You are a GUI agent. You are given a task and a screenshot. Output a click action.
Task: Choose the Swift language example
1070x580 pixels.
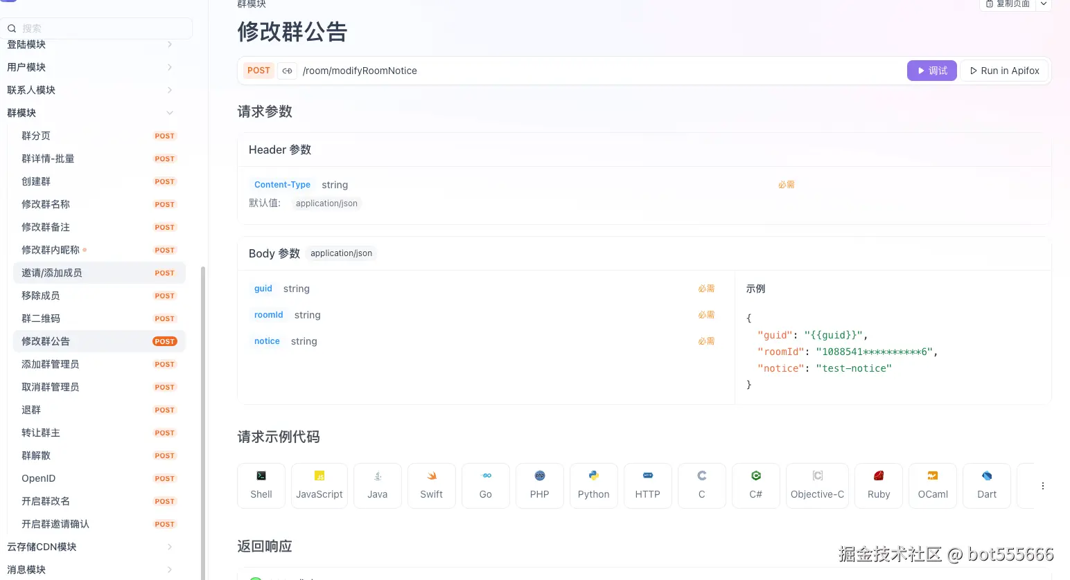coord(431,484)
